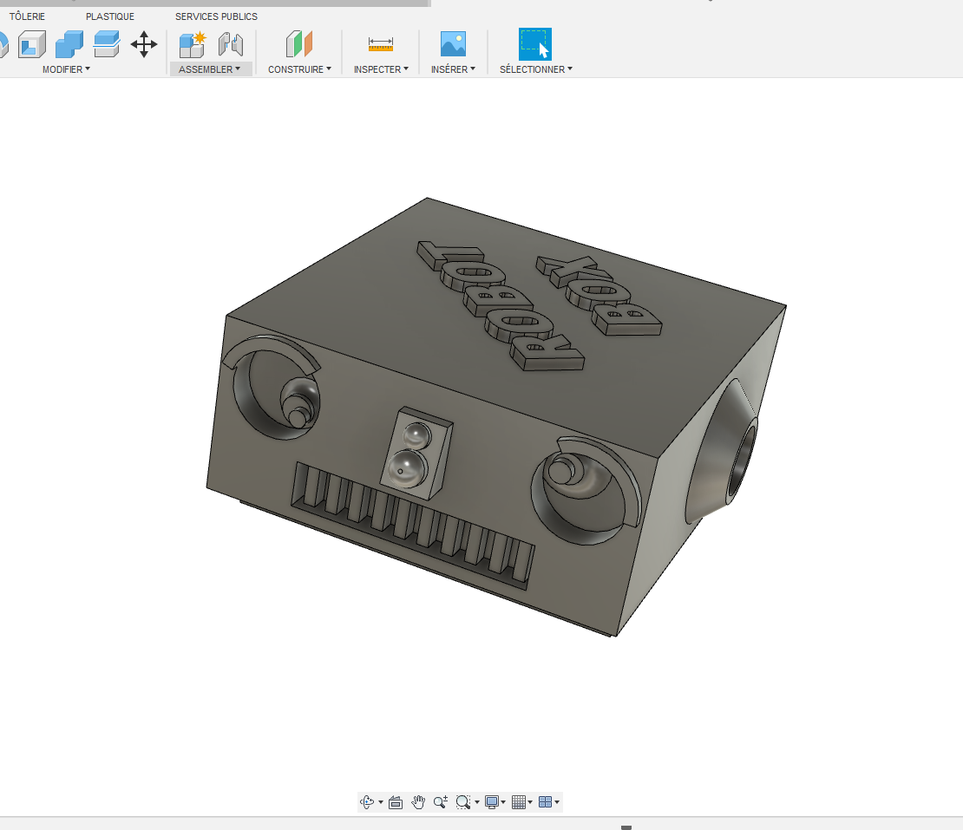Screen dimensions: 963x830
Task: Select the Zoom Window magnifier icon
Action: (463, 801)
